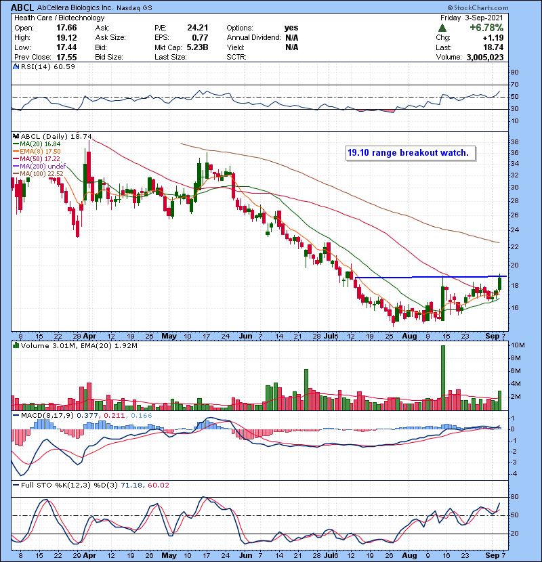Screen dimensions: 542x562
Task: Select the Open value 17.66
Action: (x=66, y=28)
